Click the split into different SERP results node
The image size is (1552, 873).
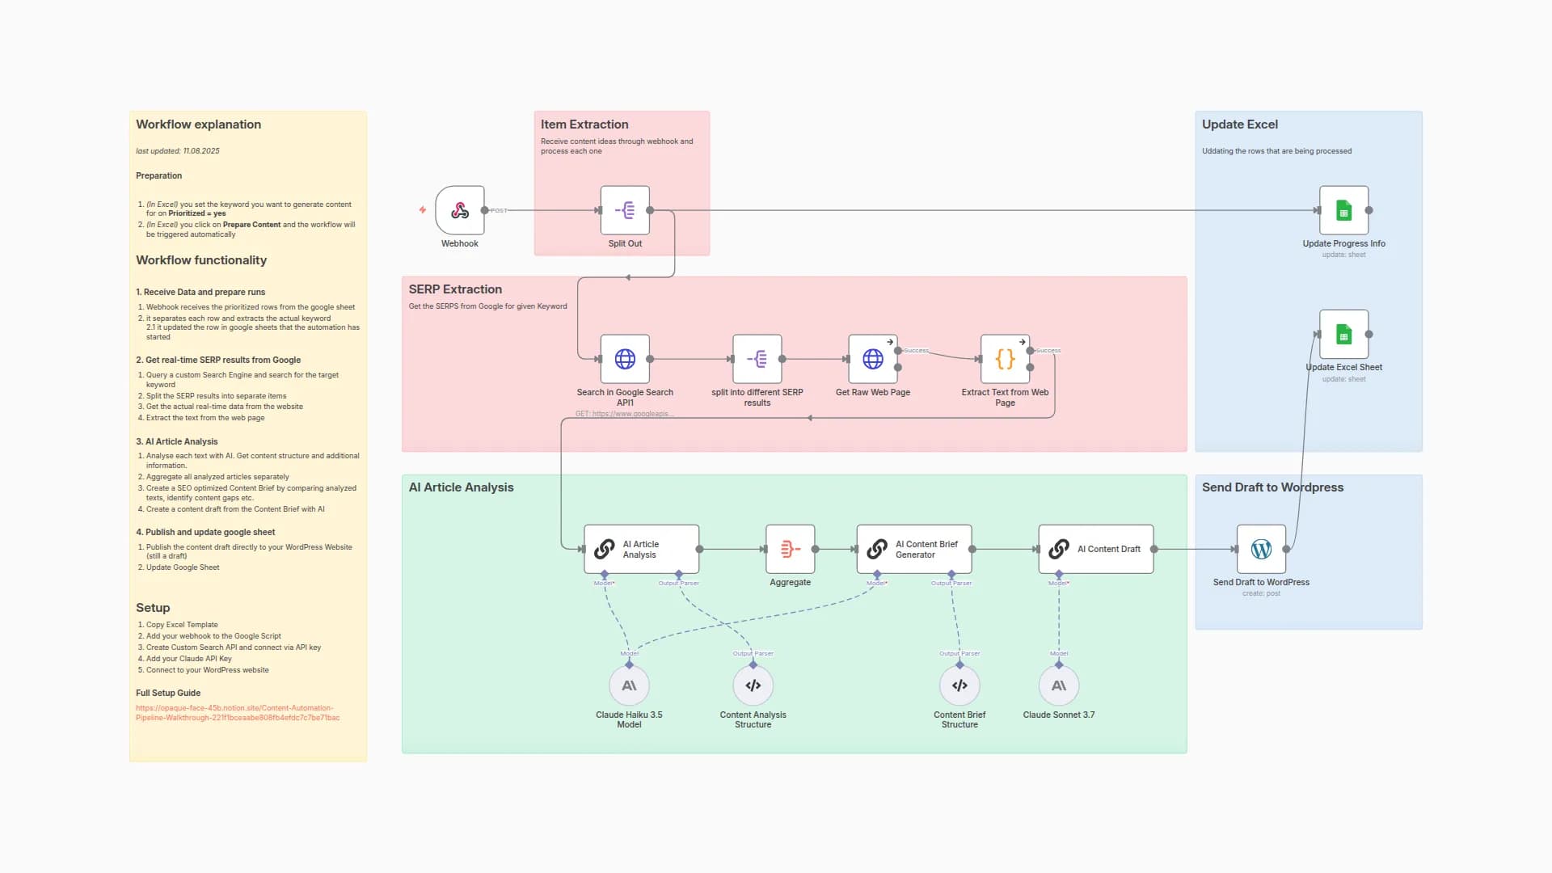coord(757,360)
